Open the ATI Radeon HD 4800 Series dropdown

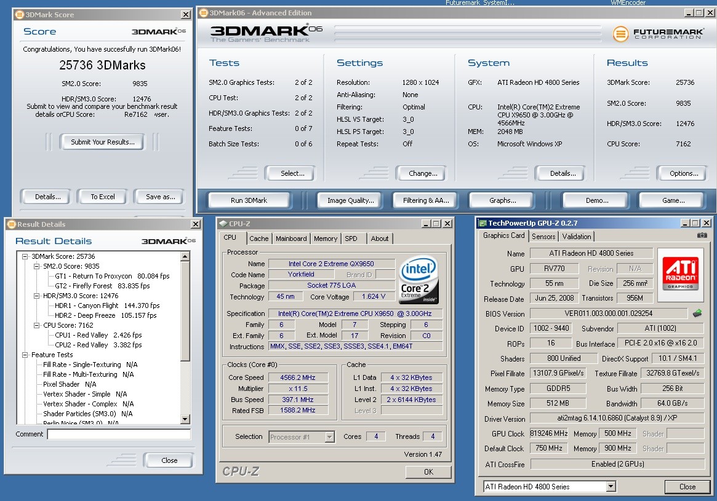point(611,487)
